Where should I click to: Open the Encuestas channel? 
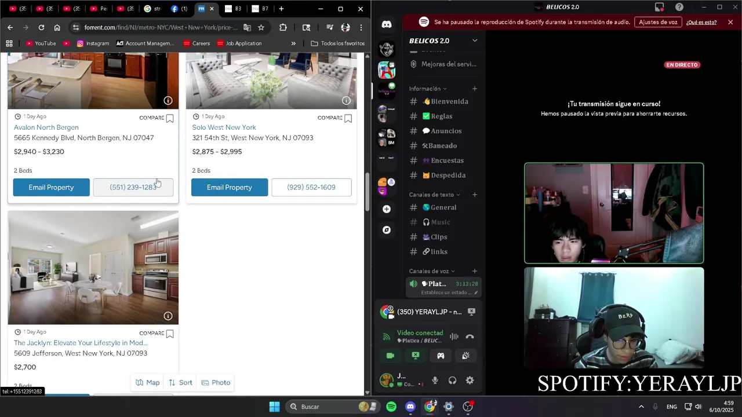tap(443, 160)
